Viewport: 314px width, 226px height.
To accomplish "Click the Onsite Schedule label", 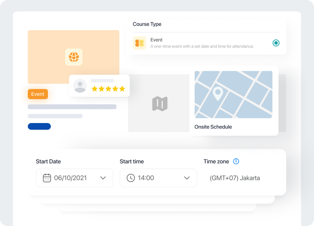I will [x=213, y=127].
